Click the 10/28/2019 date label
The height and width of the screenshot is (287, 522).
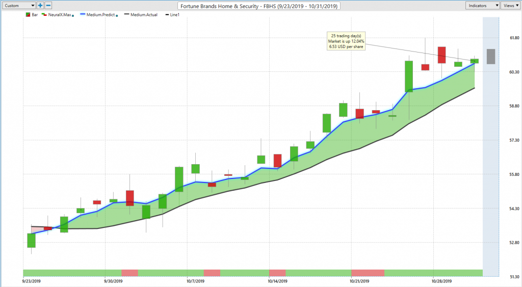(x=442, y=281)
